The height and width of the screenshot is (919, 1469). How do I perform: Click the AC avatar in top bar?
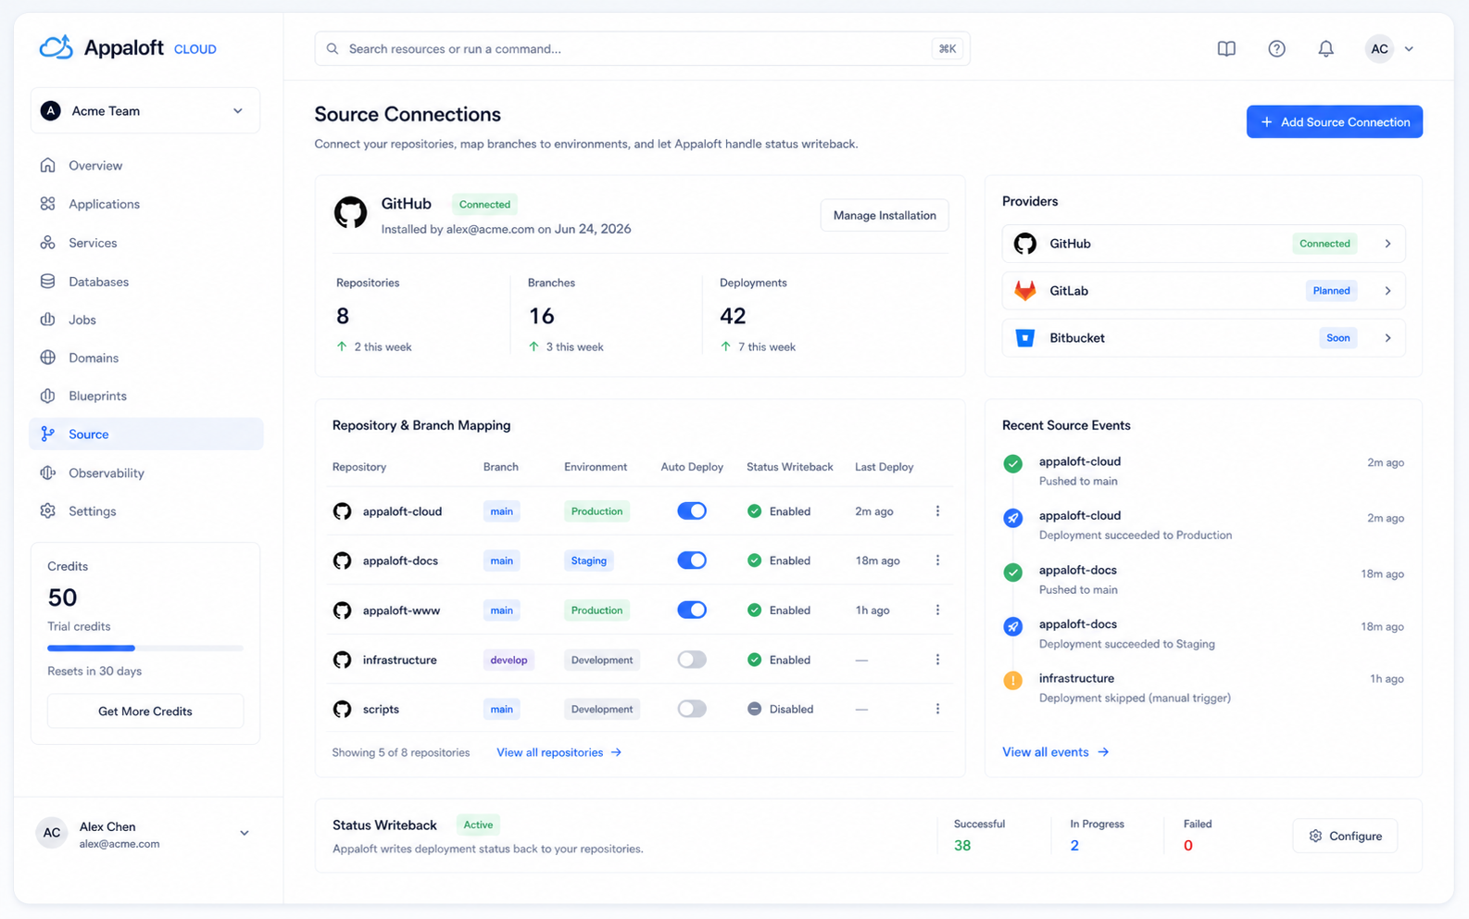point(1379,49)
